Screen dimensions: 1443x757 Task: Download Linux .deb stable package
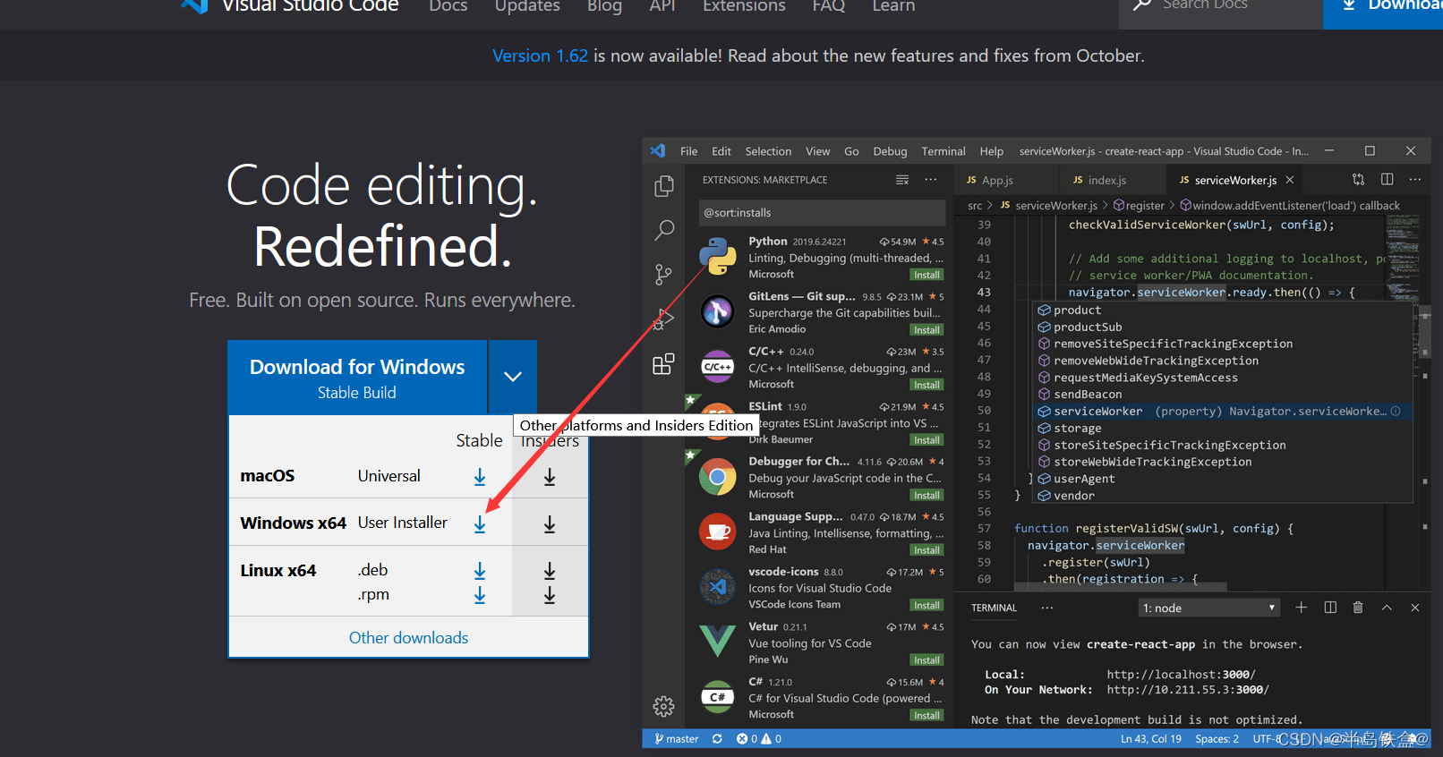pyautogui.click(x=480, y=571)
